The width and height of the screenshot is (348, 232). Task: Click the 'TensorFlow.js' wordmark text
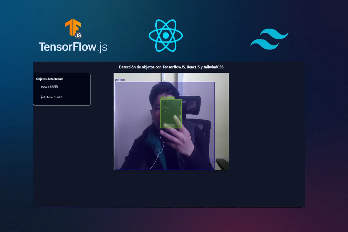(73, 47)
